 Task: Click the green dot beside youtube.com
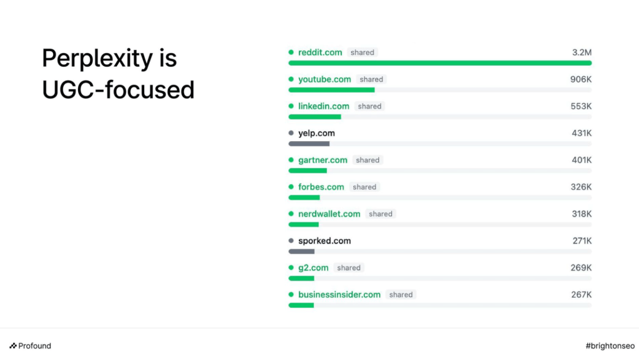291,79
